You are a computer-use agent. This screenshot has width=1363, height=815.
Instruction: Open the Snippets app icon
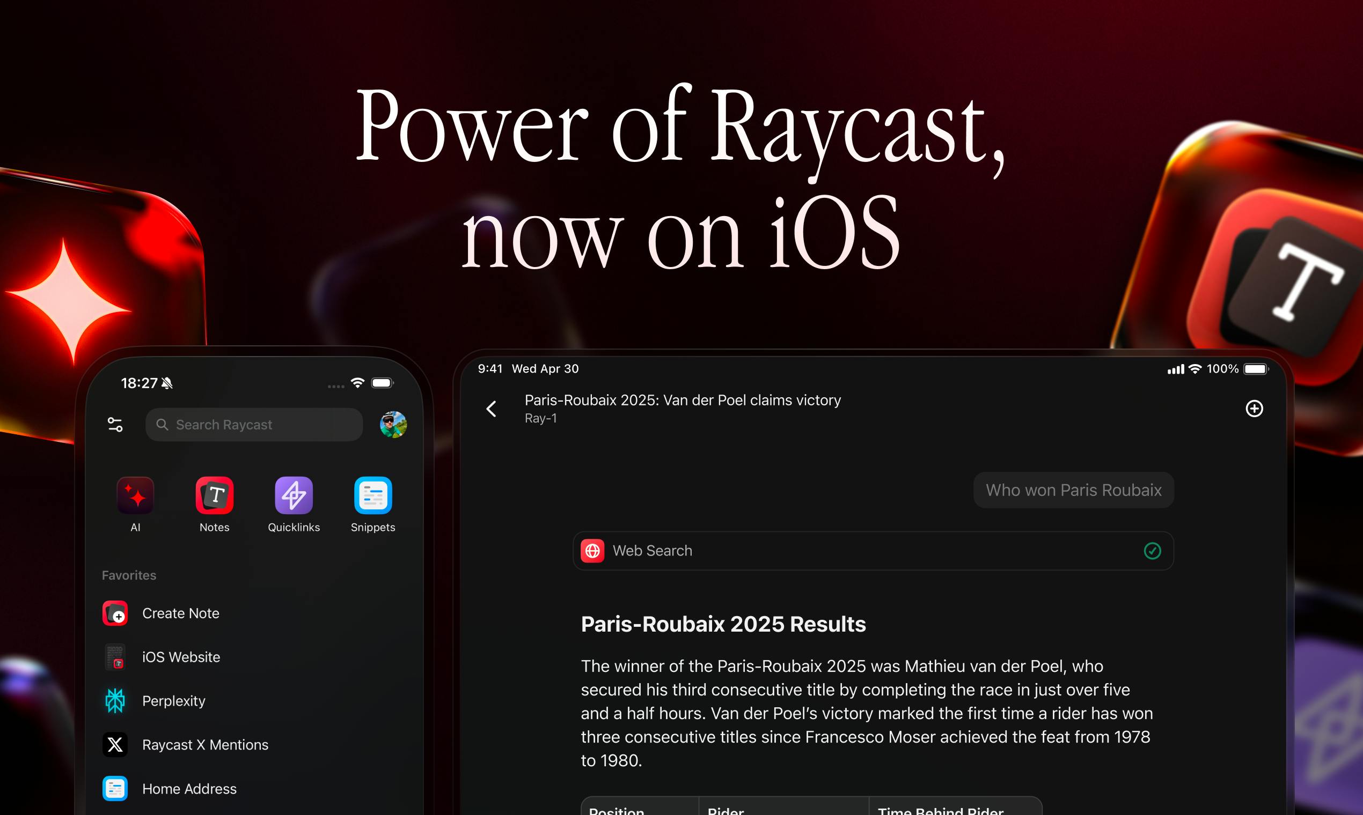click(x=372, y=495)
